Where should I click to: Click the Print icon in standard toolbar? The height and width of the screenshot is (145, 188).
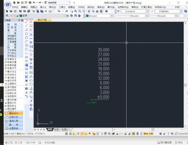[20, 11]
